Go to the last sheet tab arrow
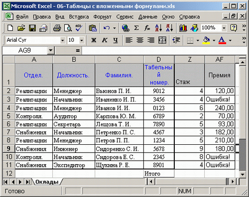 click(x=27, y=182)
